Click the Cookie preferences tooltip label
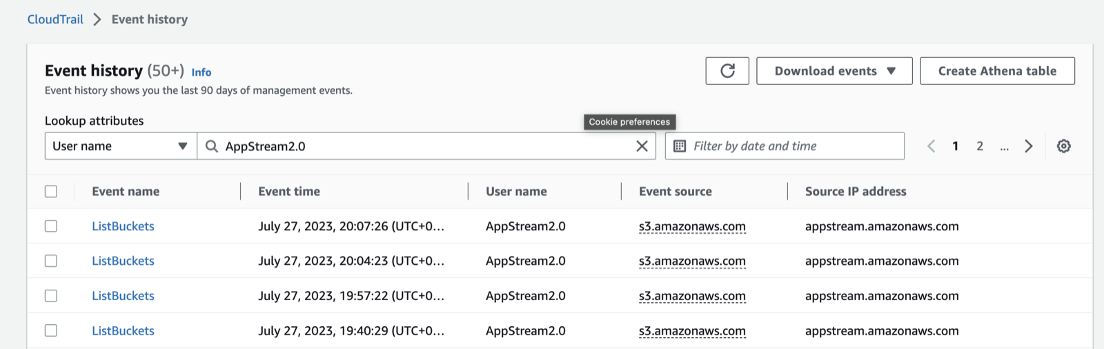Screen dimensions: 1104x349 (629, 122)
